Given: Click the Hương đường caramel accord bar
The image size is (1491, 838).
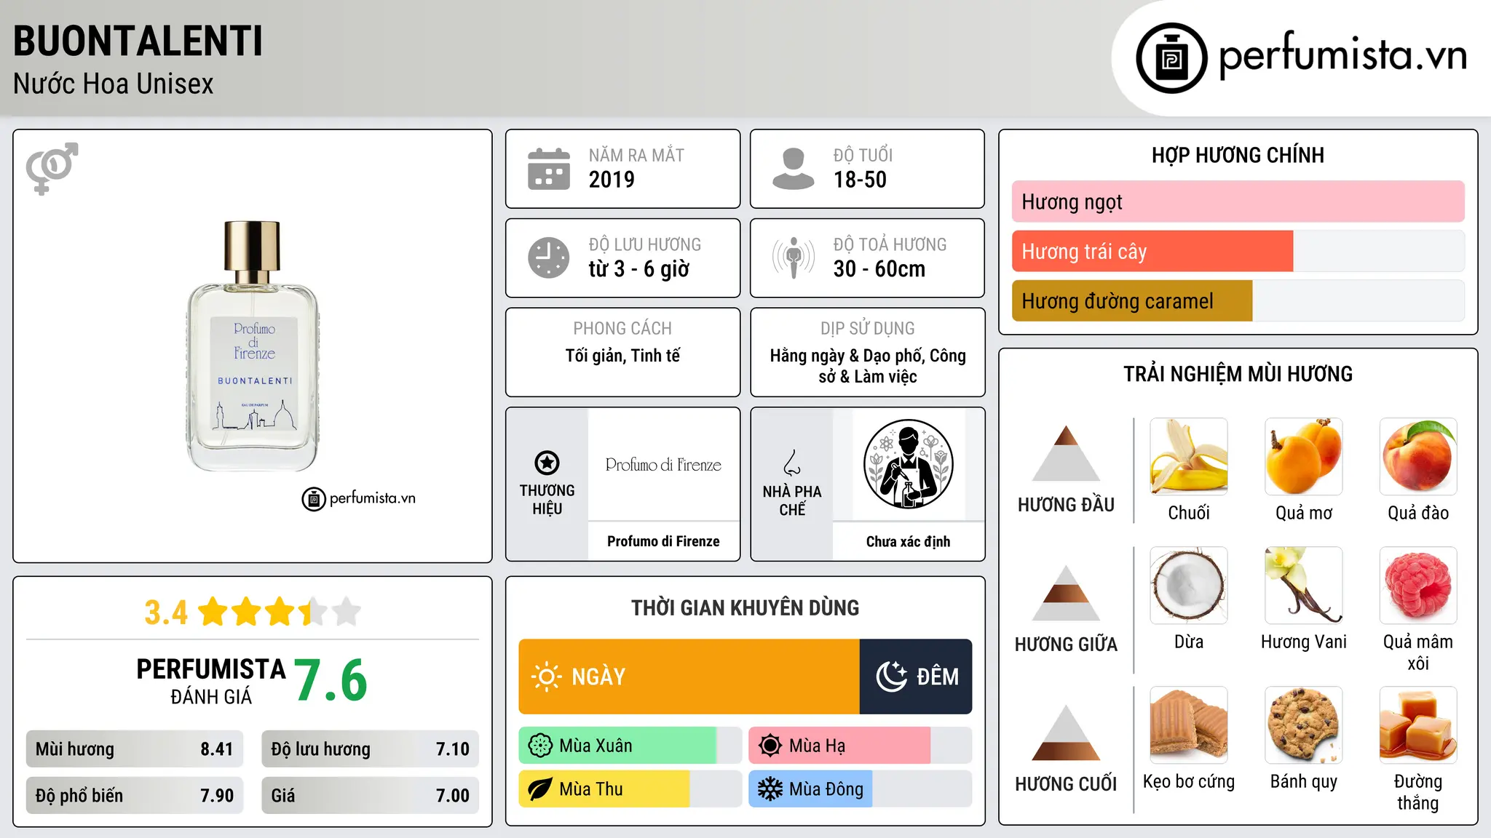Looking at the screenshot, I should tap(1238, 301).
